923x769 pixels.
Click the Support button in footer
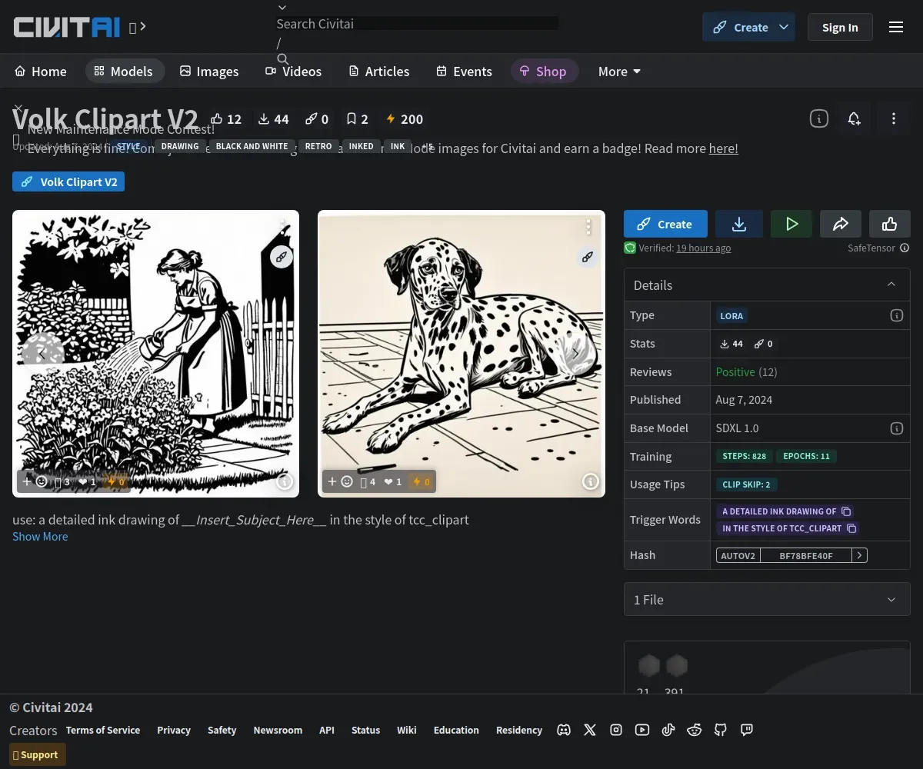[38, 754]
